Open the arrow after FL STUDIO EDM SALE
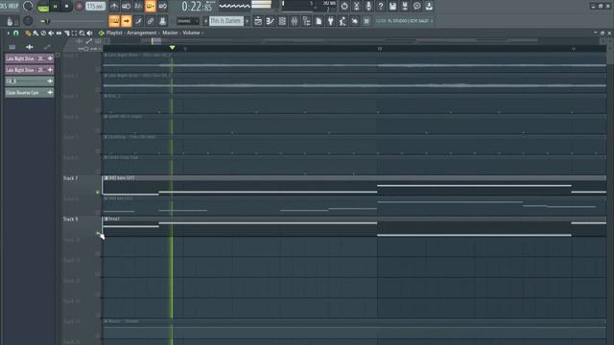 pos(432,21)
